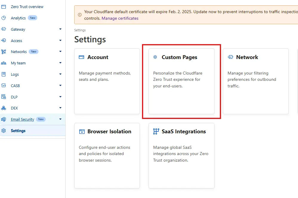Click the Email Security envelope icon

pos(4,119)
